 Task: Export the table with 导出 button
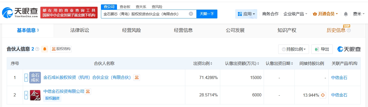click(322, 49)
